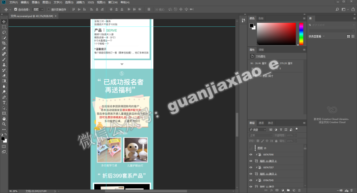This screenshot has height=193, width=357.
Task: Hide the 087A7357 layer
Action: [251, 167]
